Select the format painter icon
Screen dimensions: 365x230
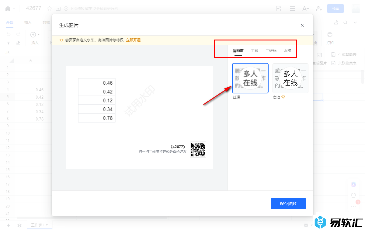(x=9, y=43)
